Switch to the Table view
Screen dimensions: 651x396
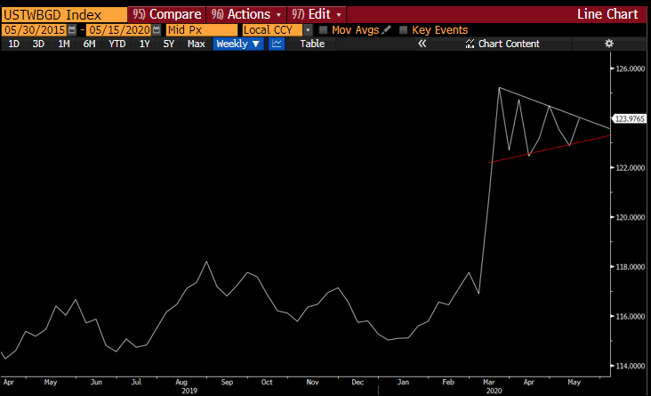pos(312,44)
